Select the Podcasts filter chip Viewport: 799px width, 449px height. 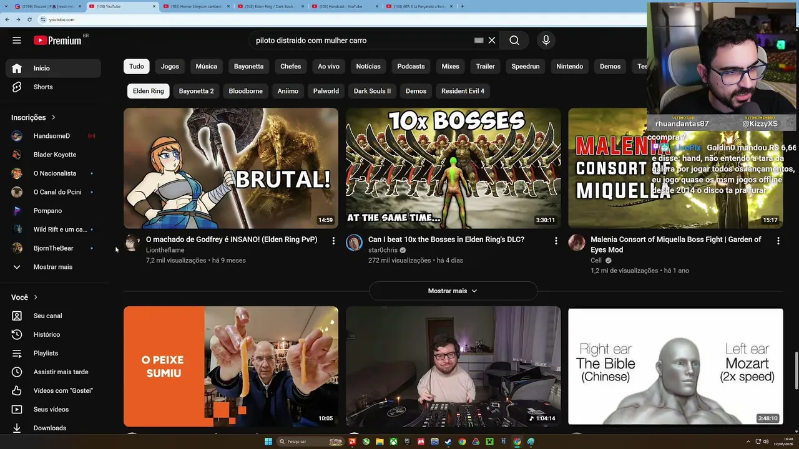tap(411, 67)
